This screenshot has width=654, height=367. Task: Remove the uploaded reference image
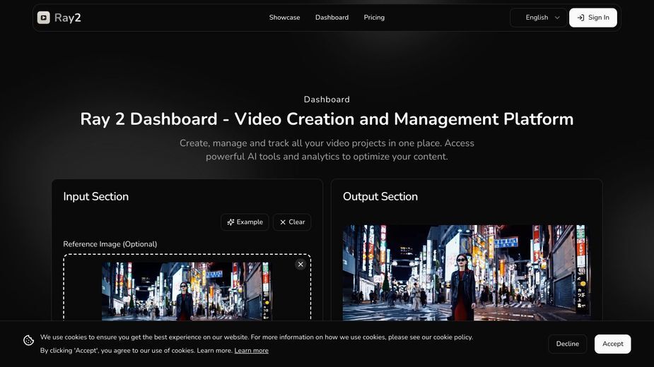pyautogui.click(x=300, y=264)
